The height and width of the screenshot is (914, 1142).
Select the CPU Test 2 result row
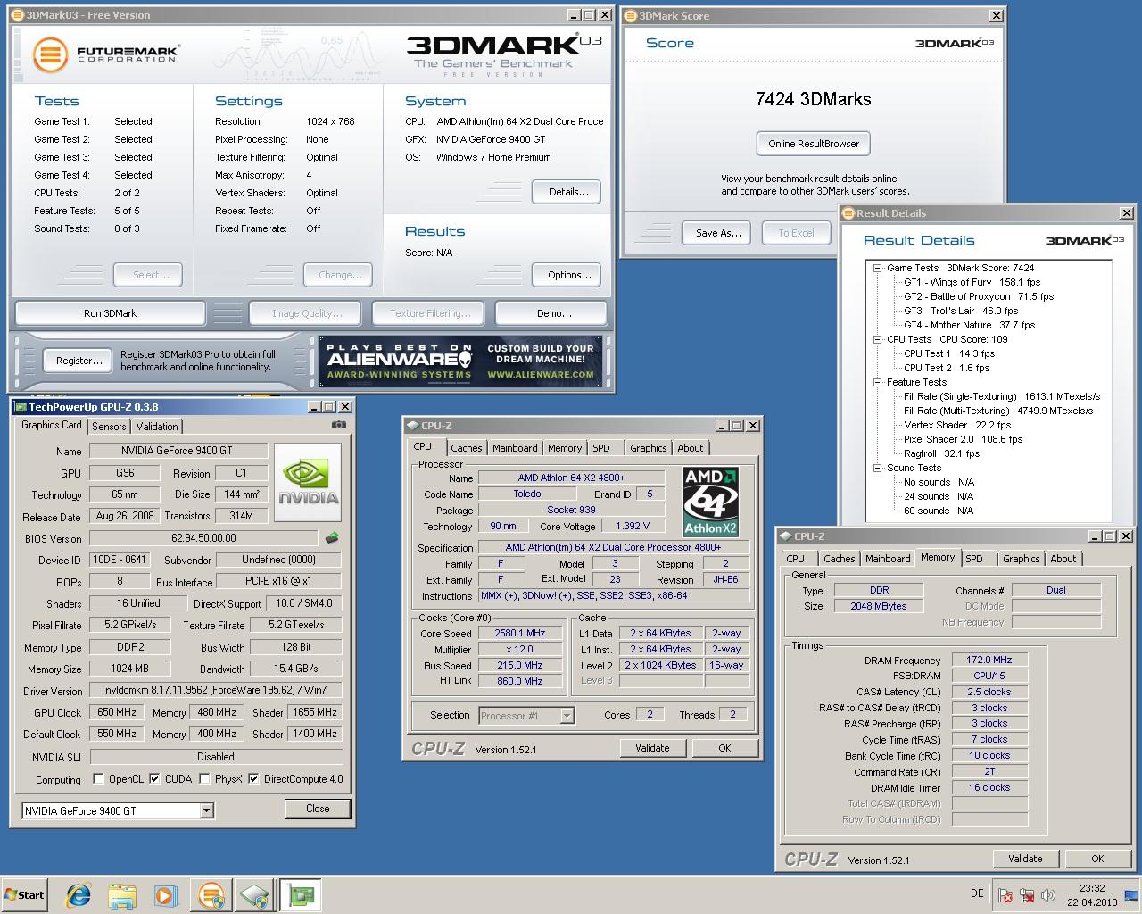947,368
